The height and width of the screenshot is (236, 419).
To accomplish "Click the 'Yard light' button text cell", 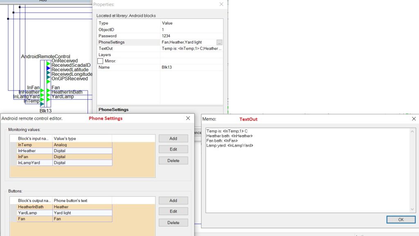I will pyautogui.click(x=82, y=213).
